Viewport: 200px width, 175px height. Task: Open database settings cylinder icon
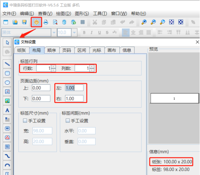click(64, 22)
